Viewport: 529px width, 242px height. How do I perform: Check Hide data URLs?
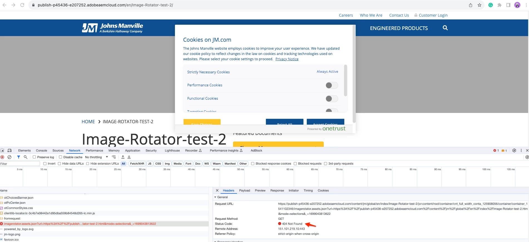[x=59, y=163]
